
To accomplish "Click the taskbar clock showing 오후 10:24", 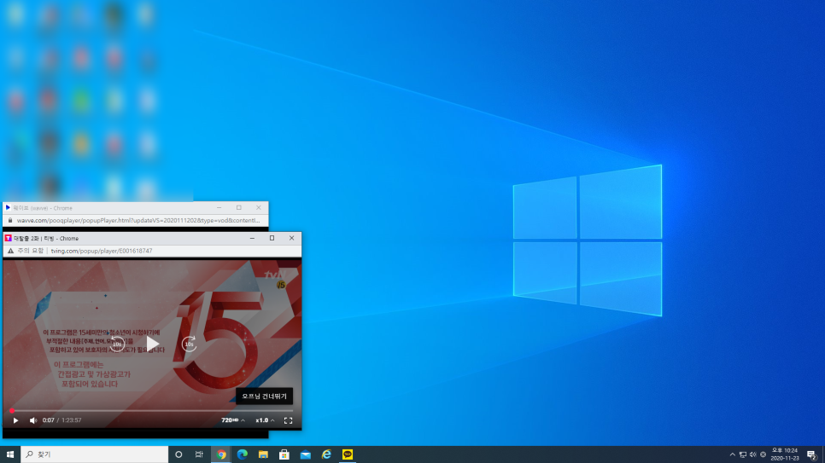I will coord(785,454).
